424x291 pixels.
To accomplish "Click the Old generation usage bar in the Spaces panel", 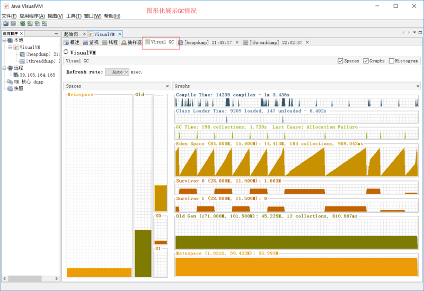I will coord(143,253).
